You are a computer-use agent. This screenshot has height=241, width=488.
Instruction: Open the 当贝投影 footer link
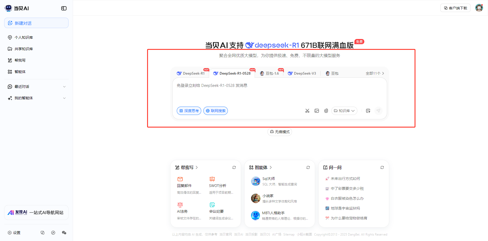click(x=251, y=235)
